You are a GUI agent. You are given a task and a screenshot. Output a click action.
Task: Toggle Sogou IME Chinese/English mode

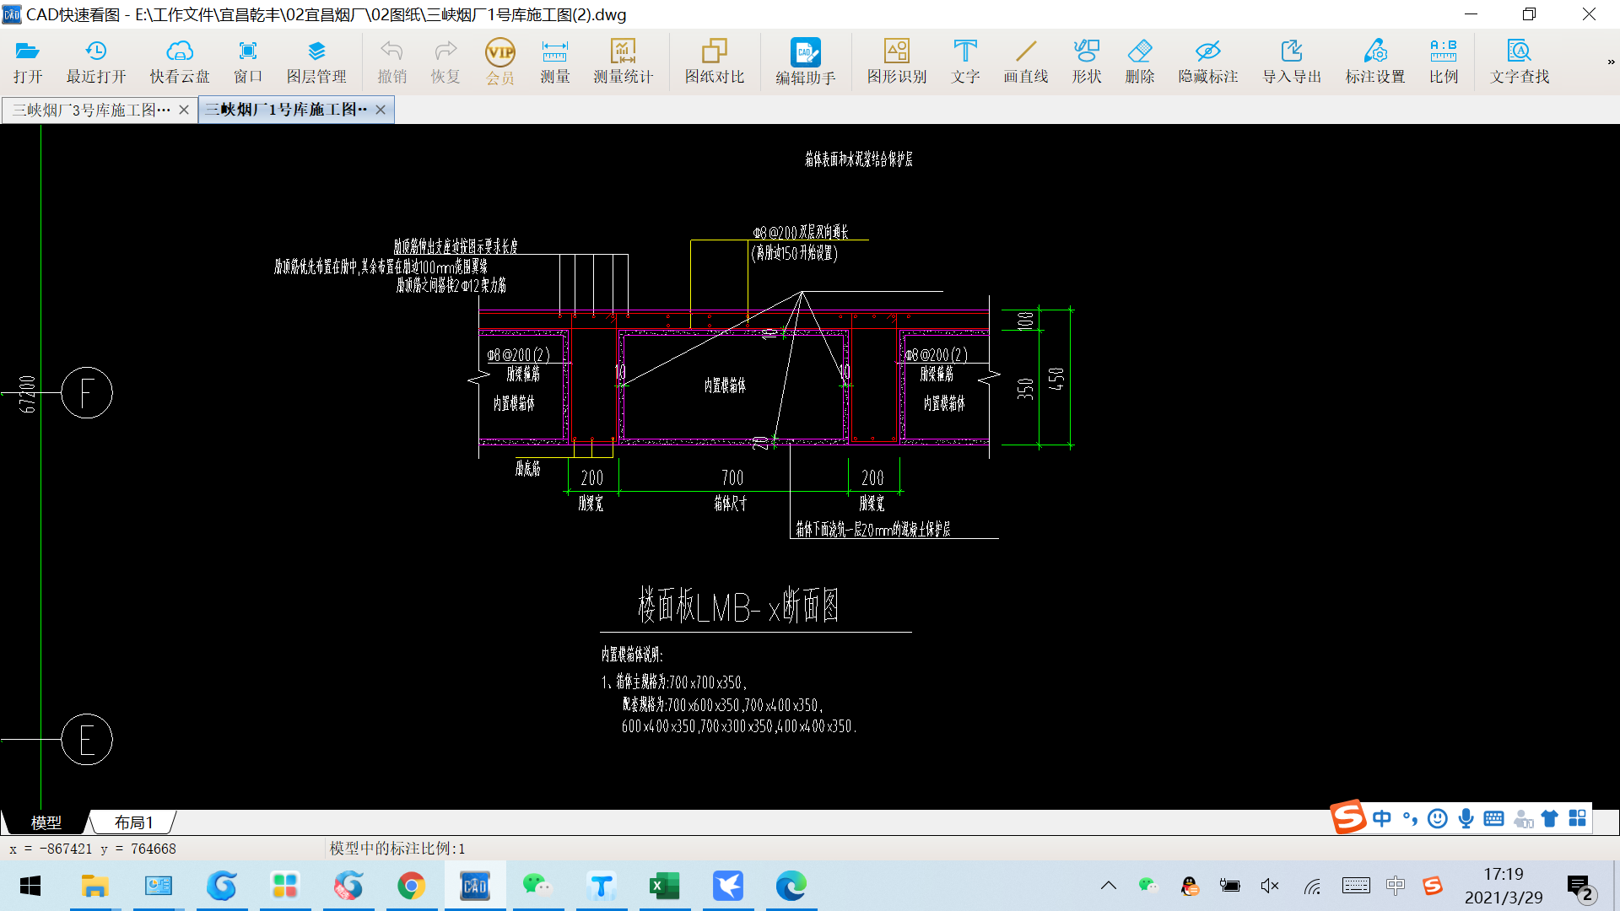pos(1381,818)
